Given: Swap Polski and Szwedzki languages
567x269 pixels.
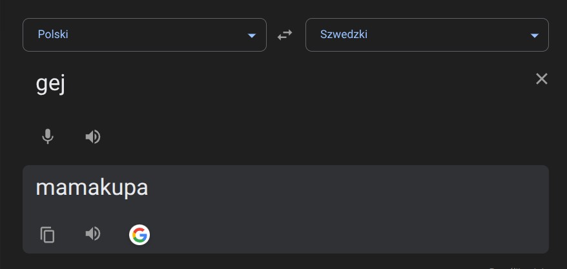Looking at the screenshot, I should 285,35.
